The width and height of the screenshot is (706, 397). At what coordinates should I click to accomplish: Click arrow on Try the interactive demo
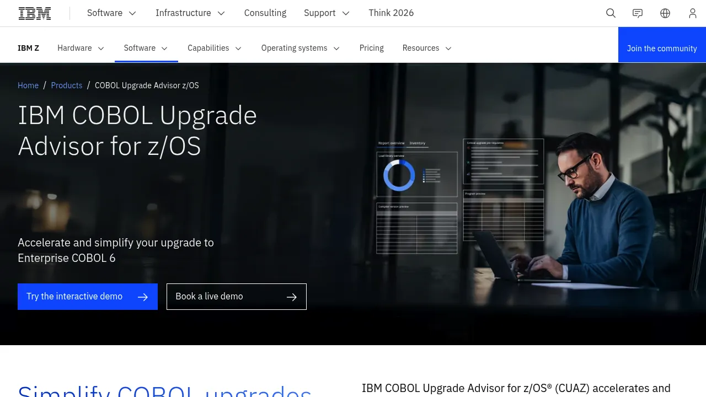[x=143, y=297]
